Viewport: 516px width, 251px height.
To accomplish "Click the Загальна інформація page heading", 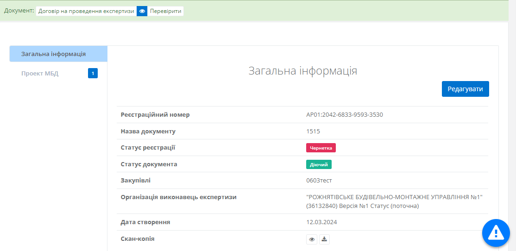I will tap(302, 71).
